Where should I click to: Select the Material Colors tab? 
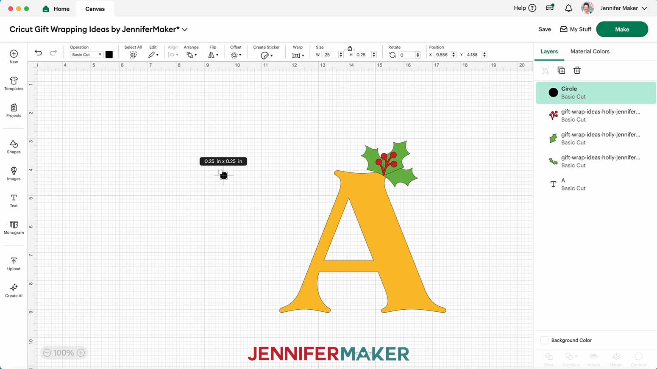click(590, 51)
